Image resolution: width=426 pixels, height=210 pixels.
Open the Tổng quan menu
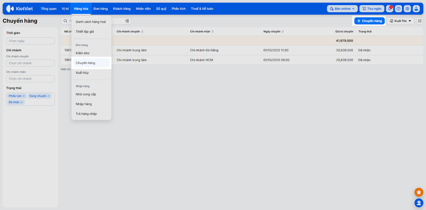(x=49, y=9)
